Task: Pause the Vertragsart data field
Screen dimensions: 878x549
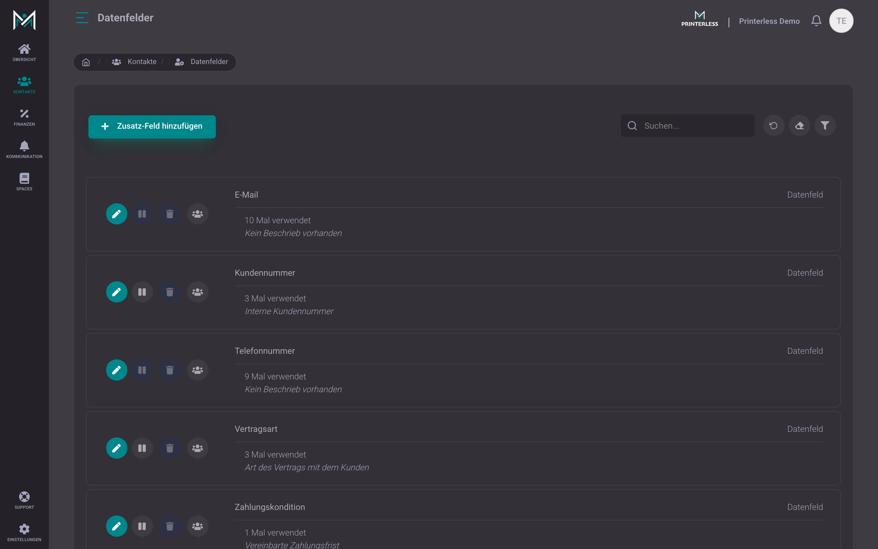Action: (x=142, y=448)
